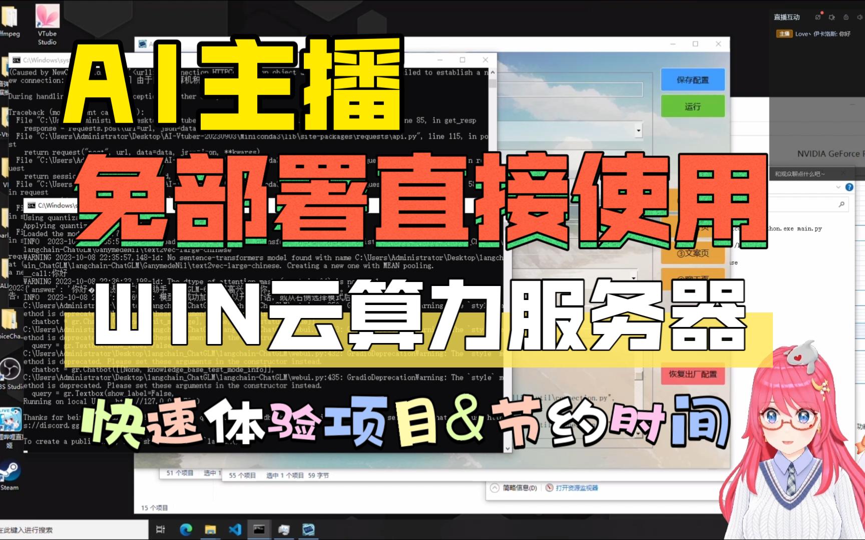Launch Steam from the desktop

[9, 476]
